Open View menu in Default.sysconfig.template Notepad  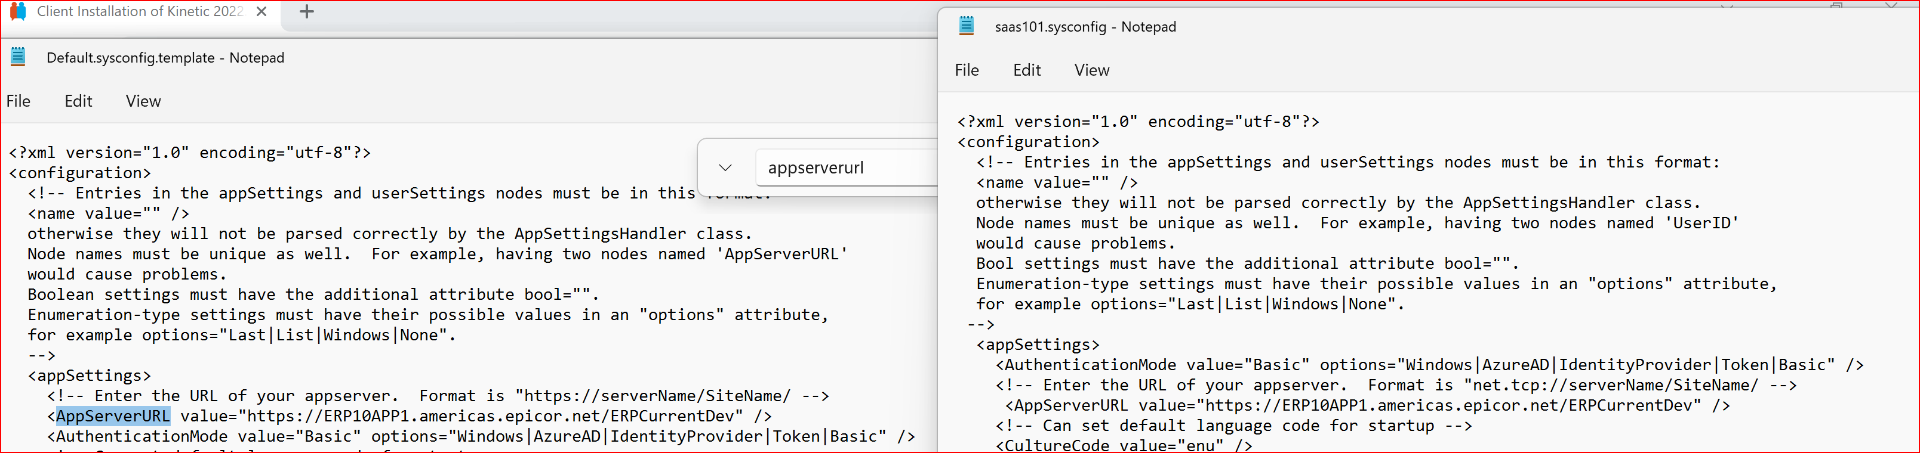tap(143, 101)
